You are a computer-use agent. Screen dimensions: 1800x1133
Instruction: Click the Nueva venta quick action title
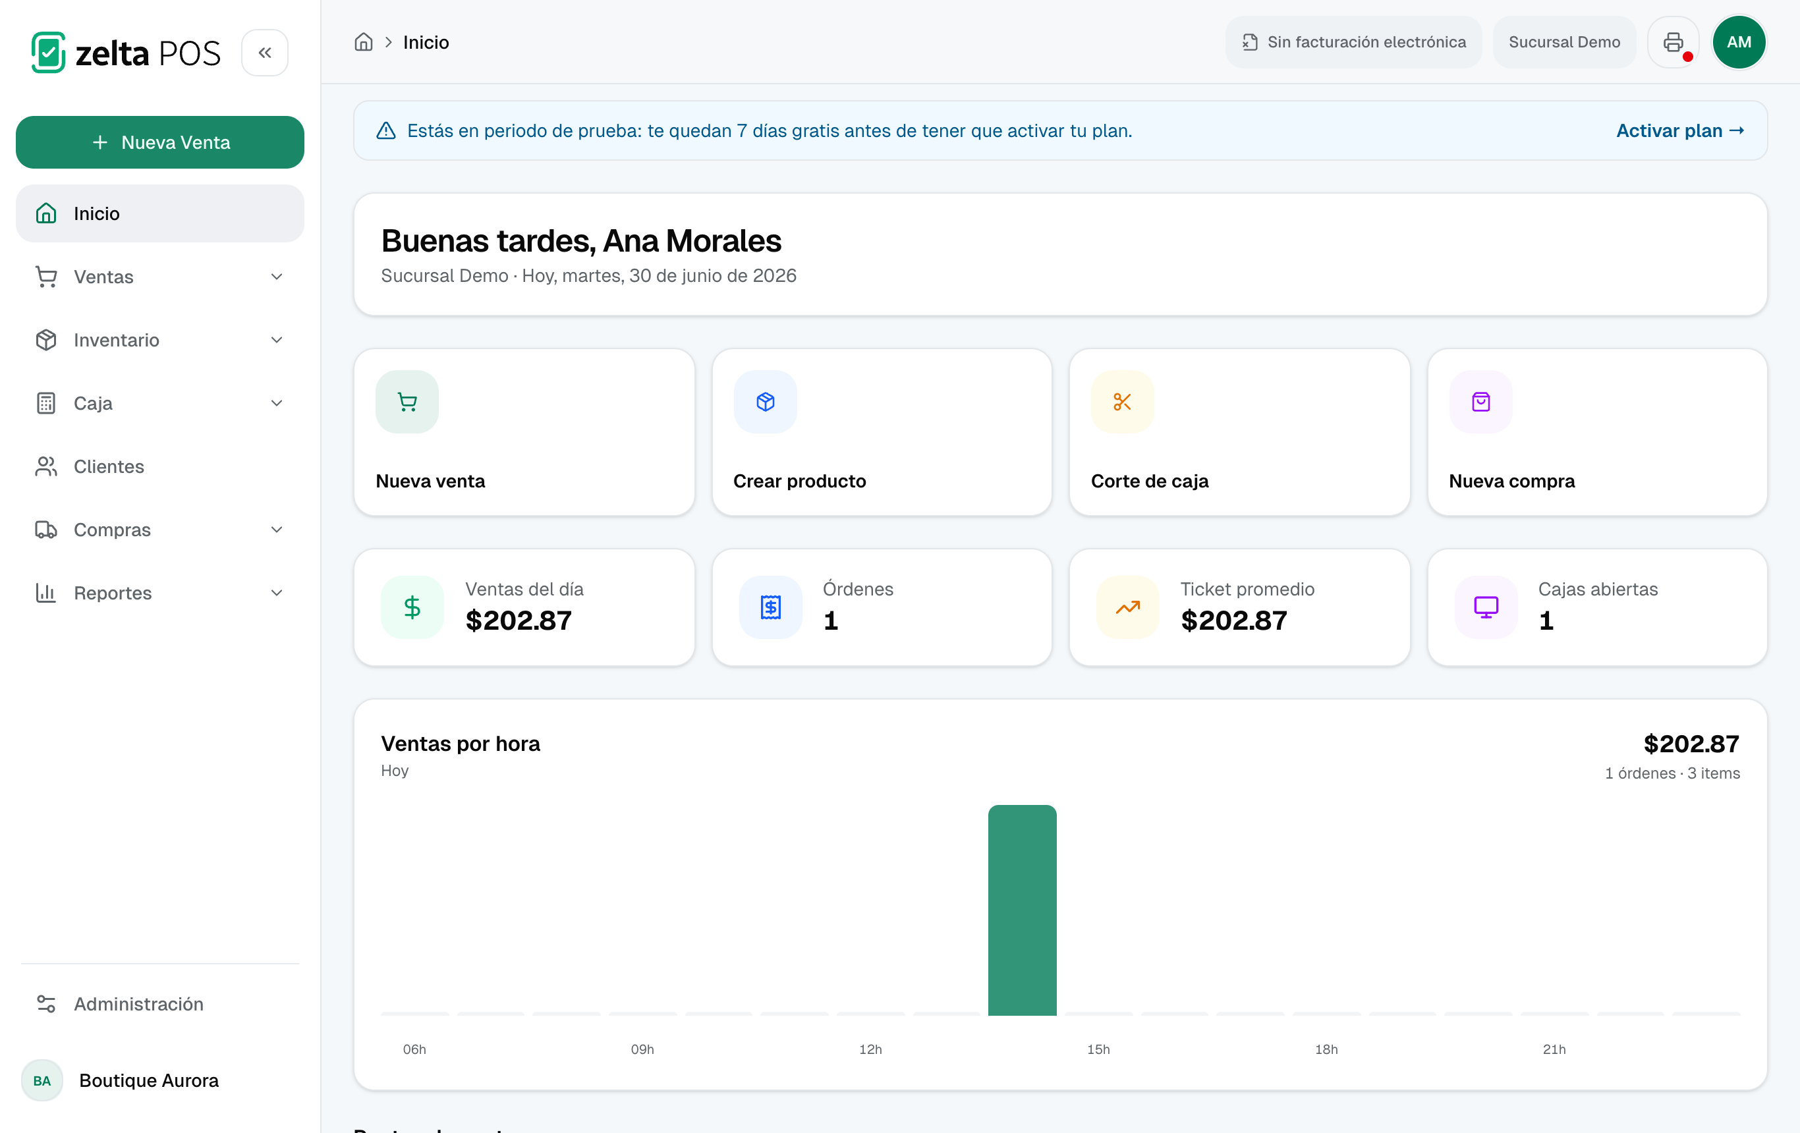click(431, 482)
